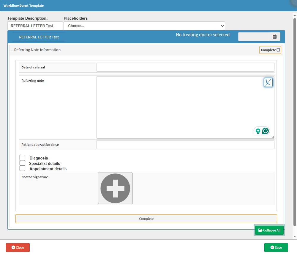The image size is (297, 255).
Task: Save the workflow event template
Action: (276, 248)
